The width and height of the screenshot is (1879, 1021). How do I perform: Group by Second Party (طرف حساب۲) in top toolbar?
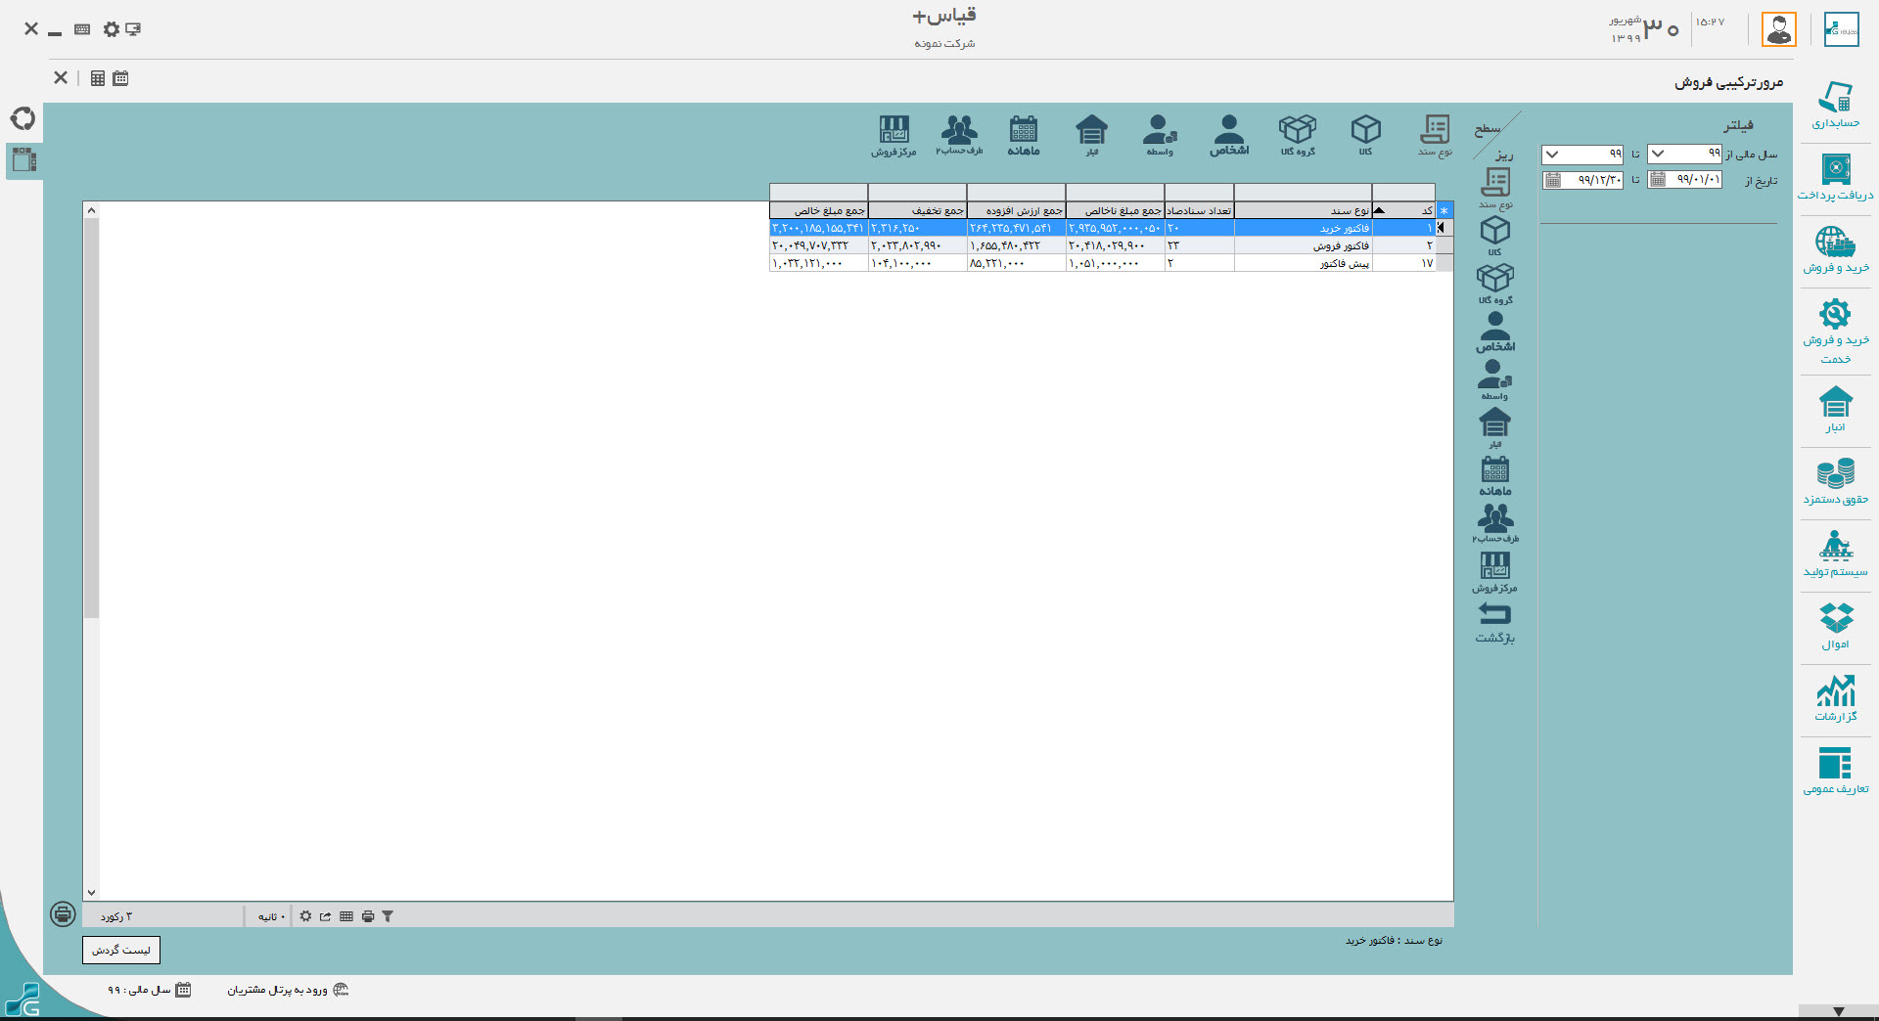tap(959, 135)
